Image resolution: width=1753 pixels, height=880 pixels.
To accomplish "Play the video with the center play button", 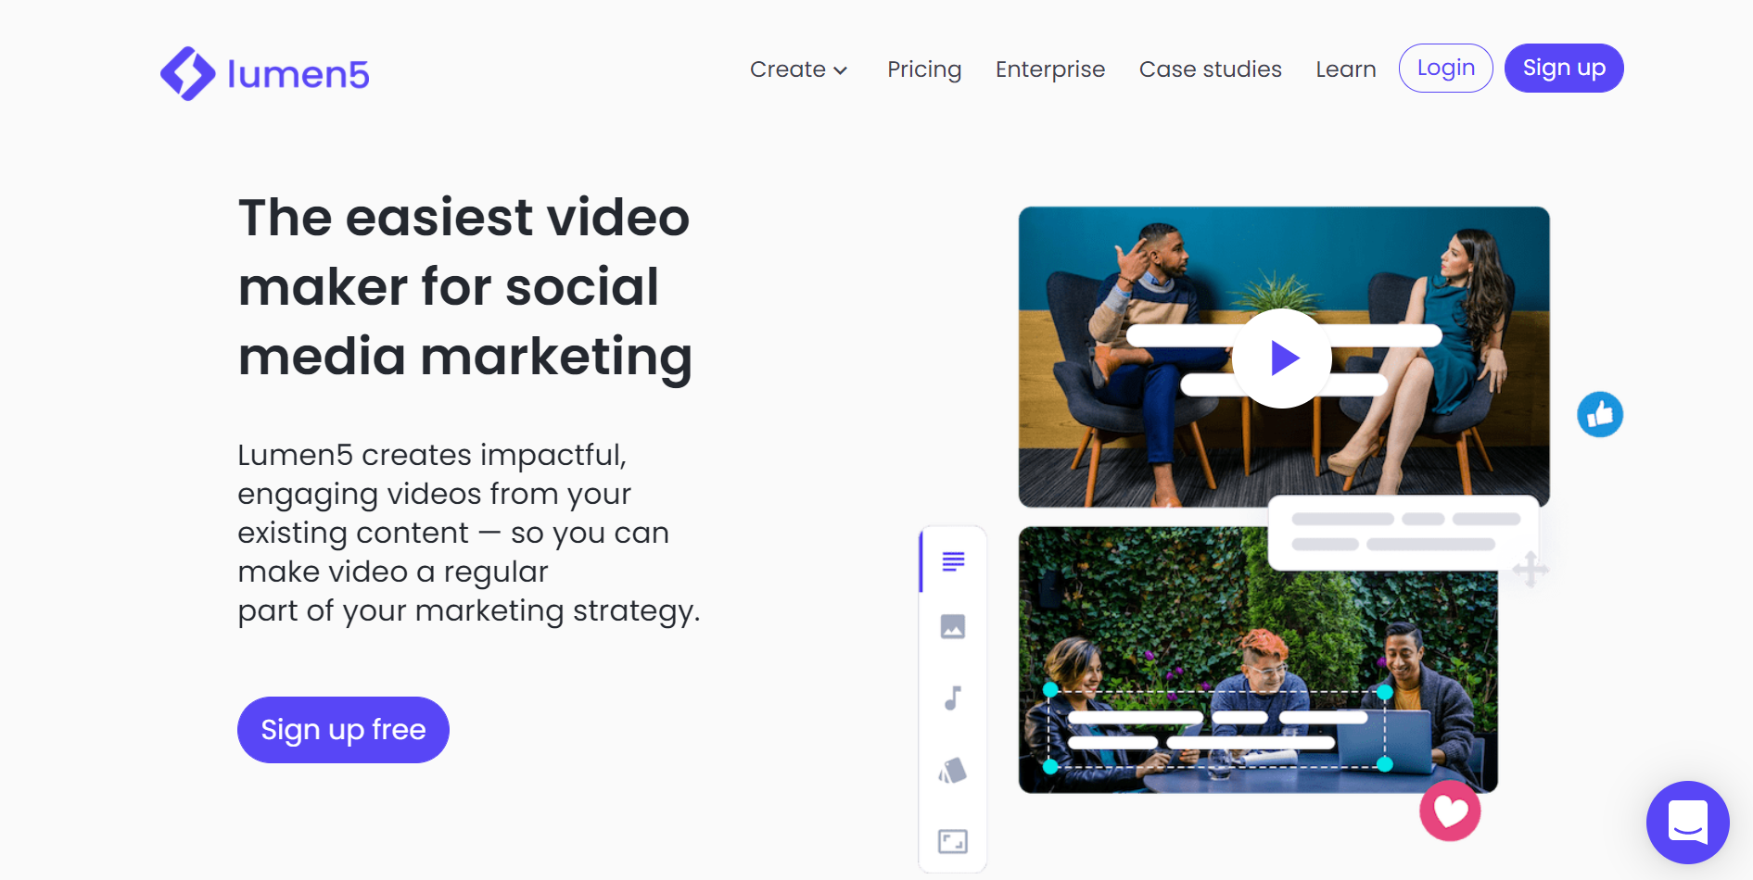I will tap(1282, 358).
